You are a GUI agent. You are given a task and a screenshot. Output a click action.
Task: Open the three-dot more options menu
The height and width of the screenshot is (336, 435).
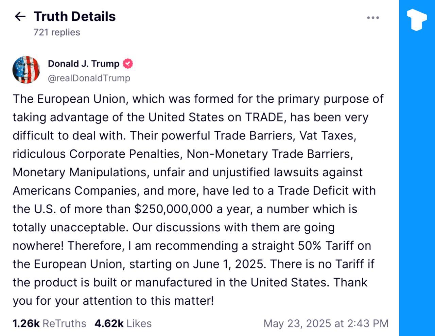(x=373, y=18)
